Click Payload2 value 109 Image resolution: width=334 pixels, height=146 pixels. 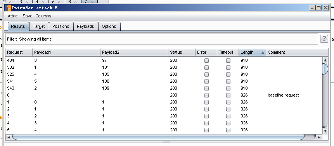pyautogui.click(x=106, y=88)
